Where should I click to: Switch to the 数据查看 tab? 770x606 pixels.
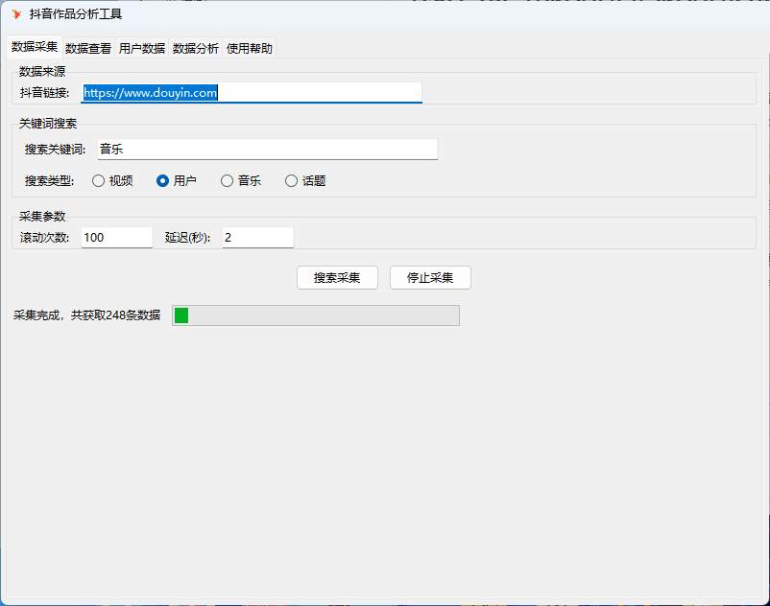tap(88, 47)
